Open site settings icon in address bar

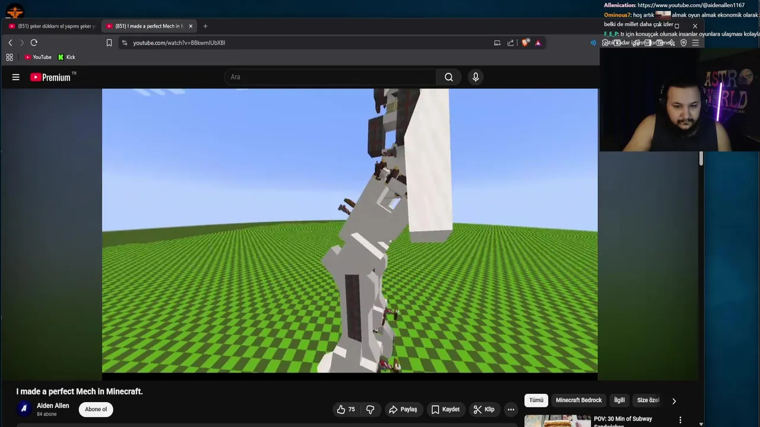coord(124,43)
